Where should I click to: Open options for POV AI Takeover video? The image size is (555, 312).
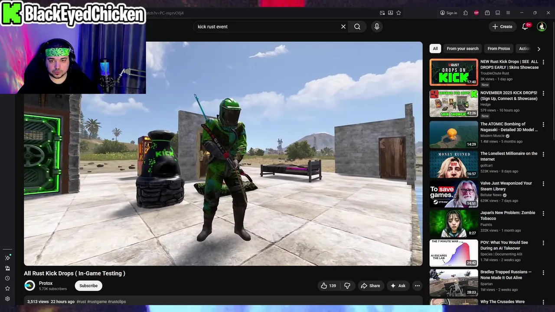[x=543, y=243]
